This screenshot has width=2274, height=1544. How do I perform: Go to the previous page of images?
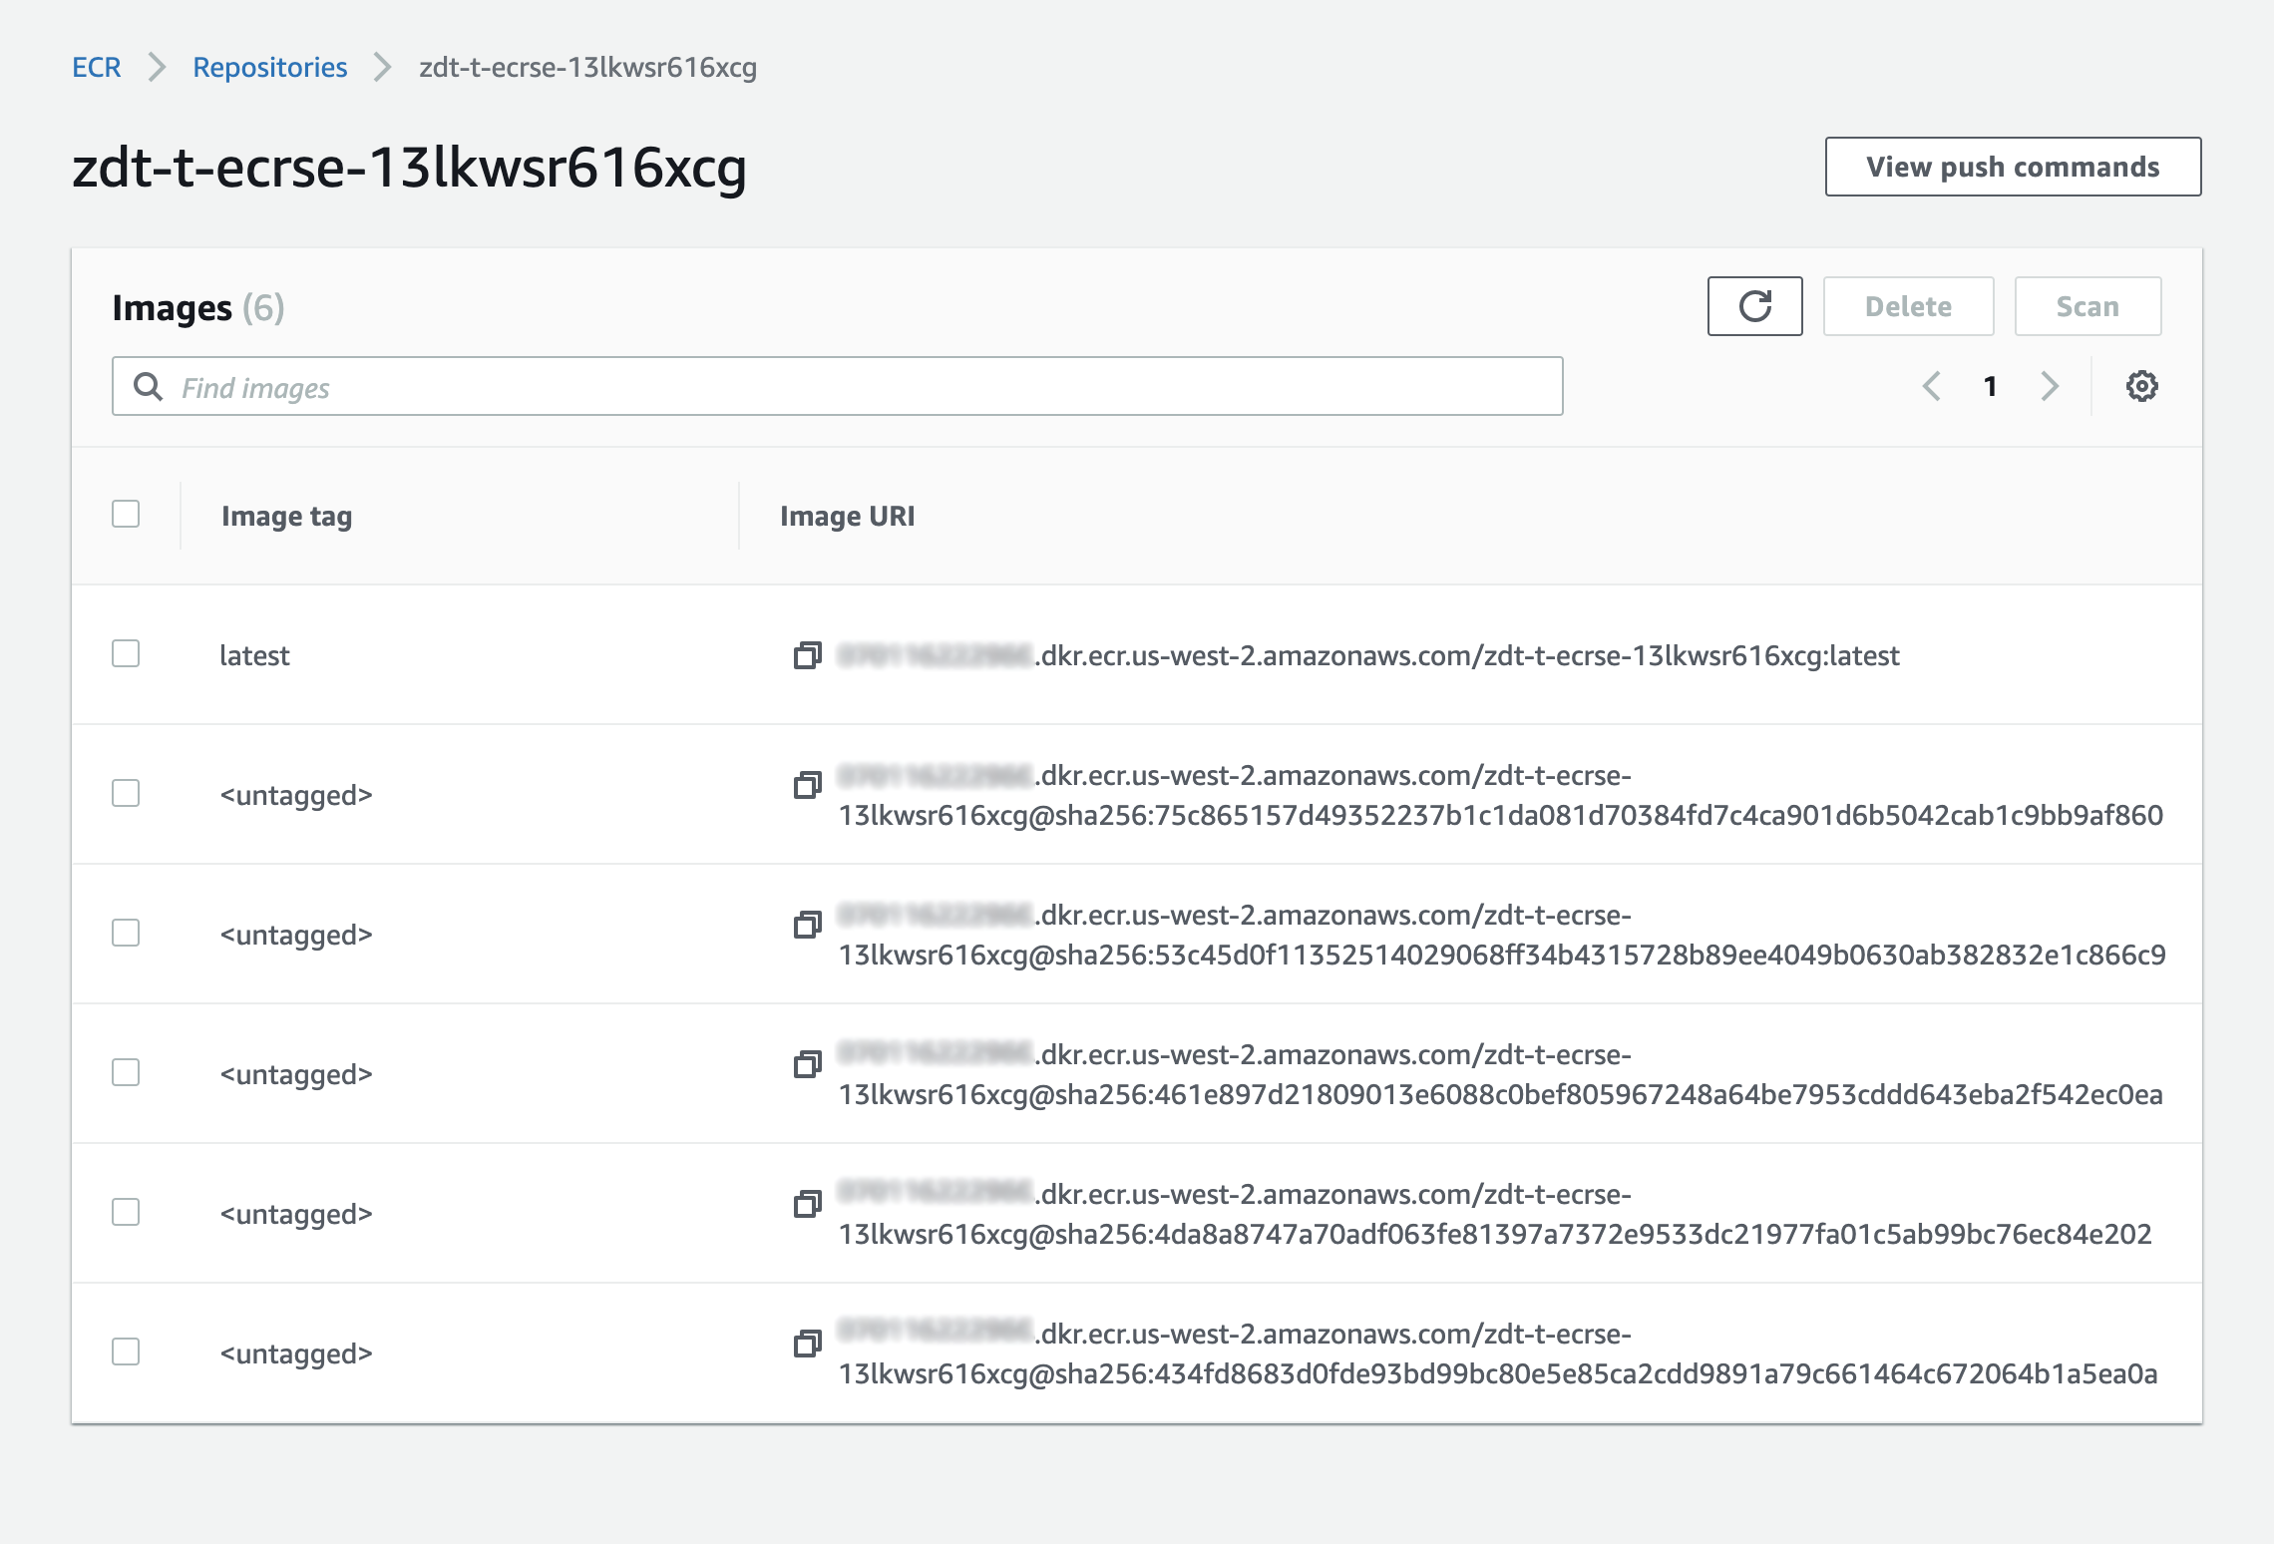1932,386
